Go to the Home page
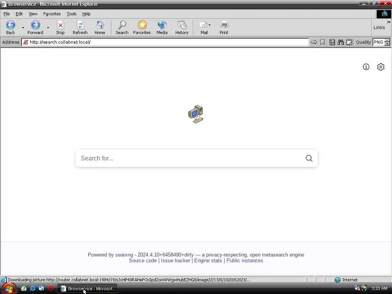Screen dimensions: 392x294 pos(100,28)
